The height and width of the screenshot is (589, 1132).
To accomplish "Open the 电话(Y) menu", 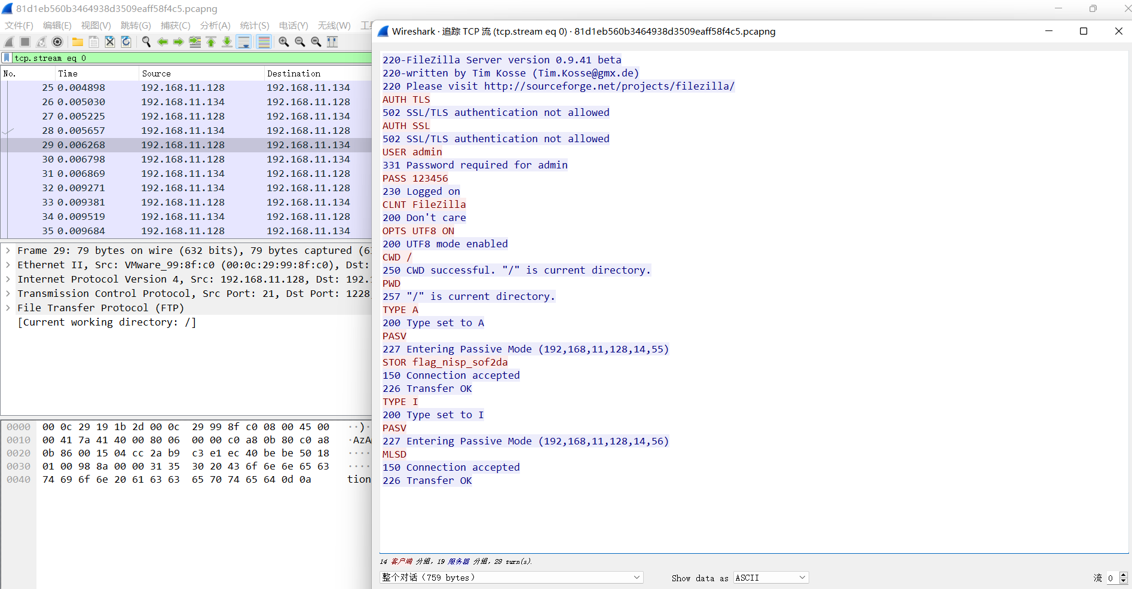I will [293, 26].
